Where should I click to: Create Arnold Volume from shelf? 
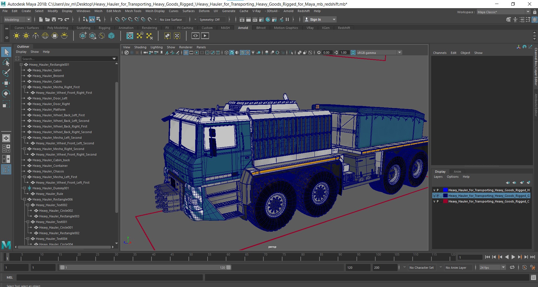112,36
